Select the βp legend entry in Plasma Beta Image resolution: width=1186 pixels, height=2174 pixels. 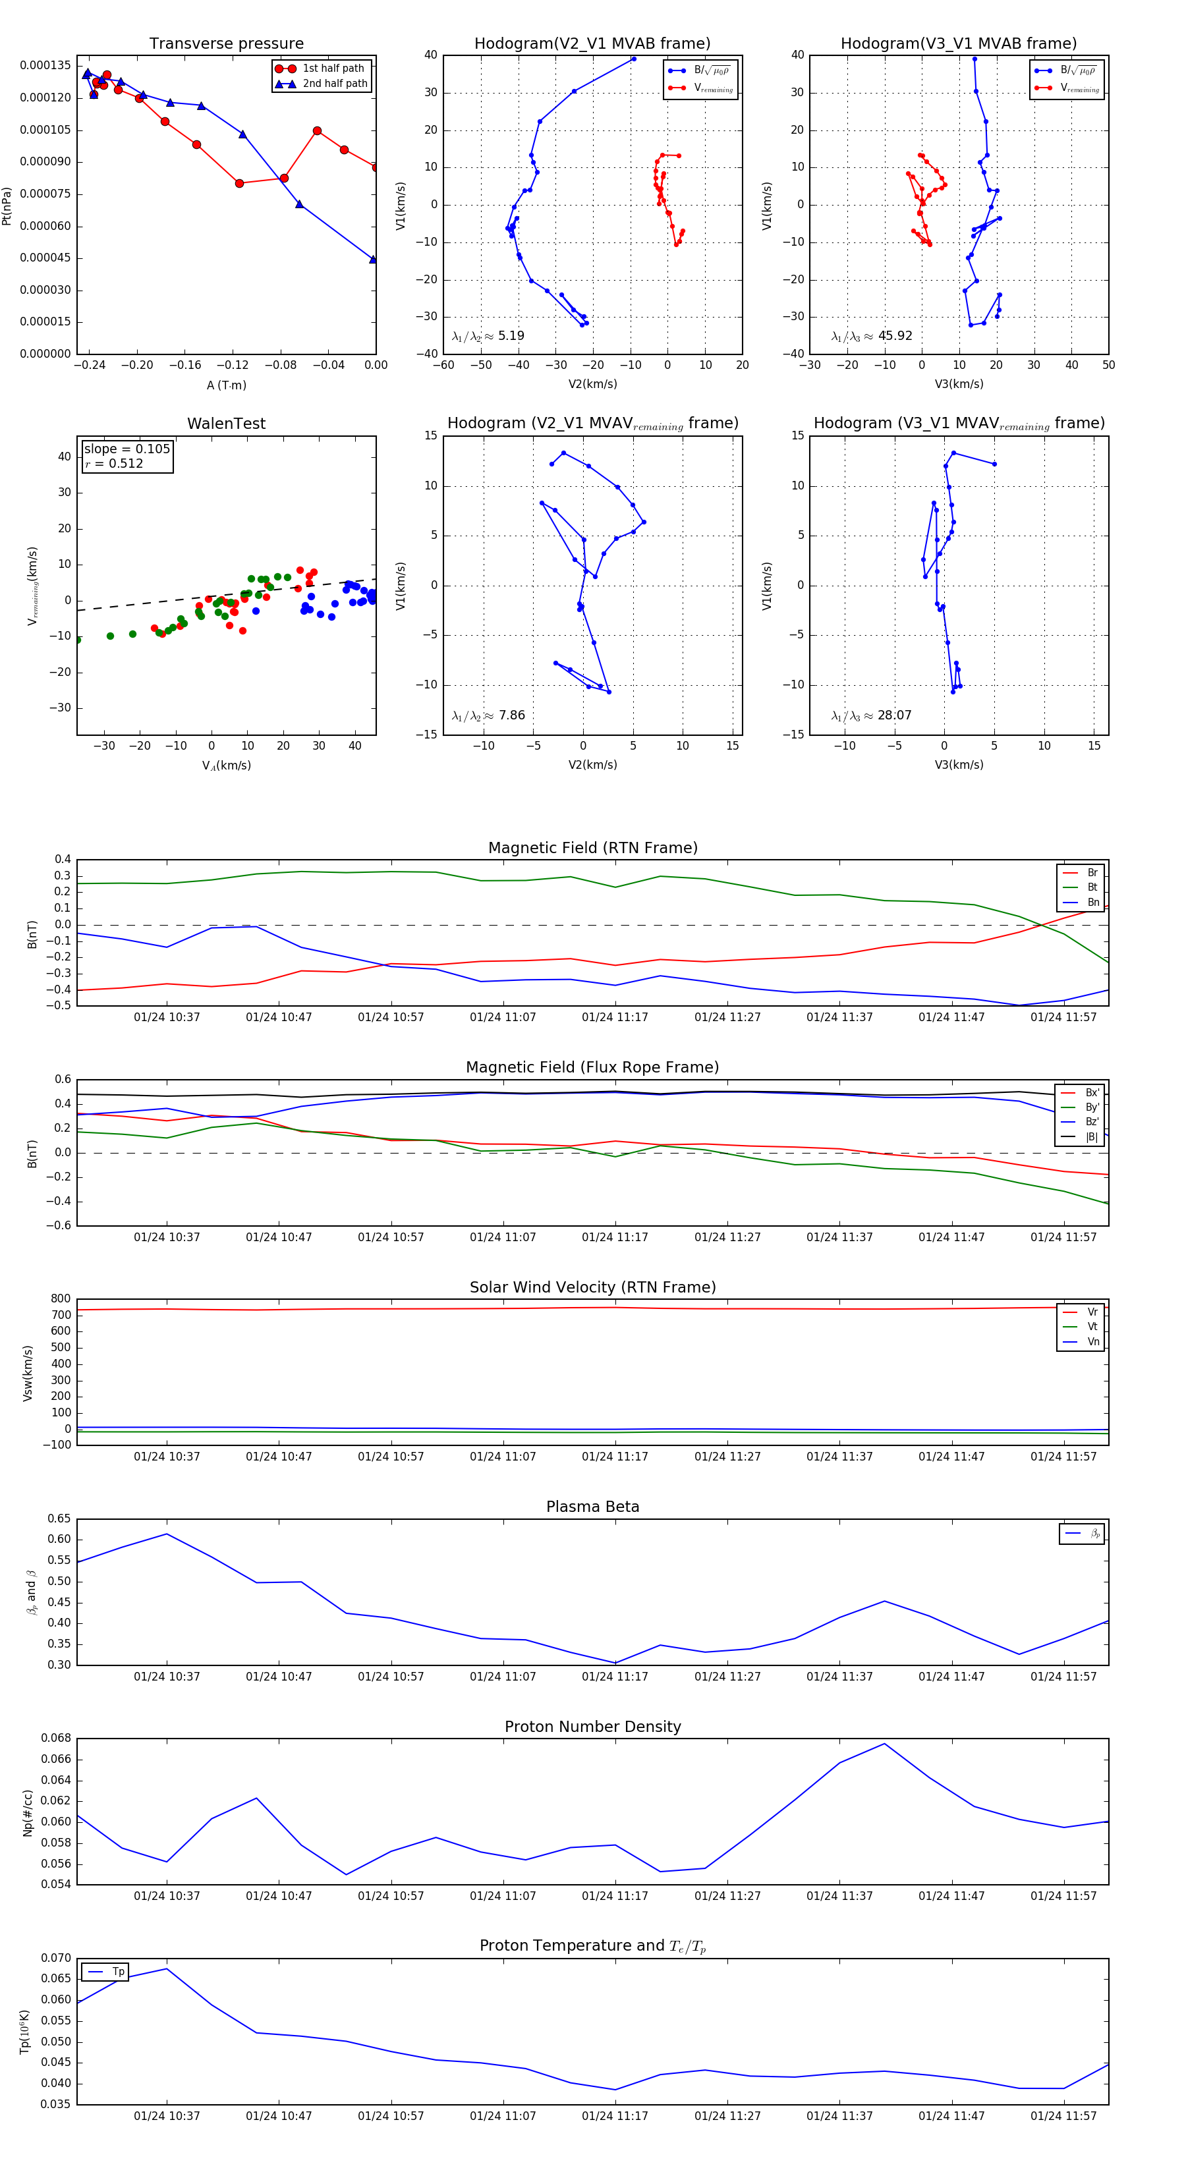pyautogui.click(x=1083, y=1534)
